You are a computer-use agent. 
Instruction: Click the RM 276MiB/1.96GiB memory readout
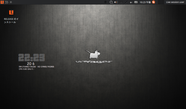click(x=27, y=67)
